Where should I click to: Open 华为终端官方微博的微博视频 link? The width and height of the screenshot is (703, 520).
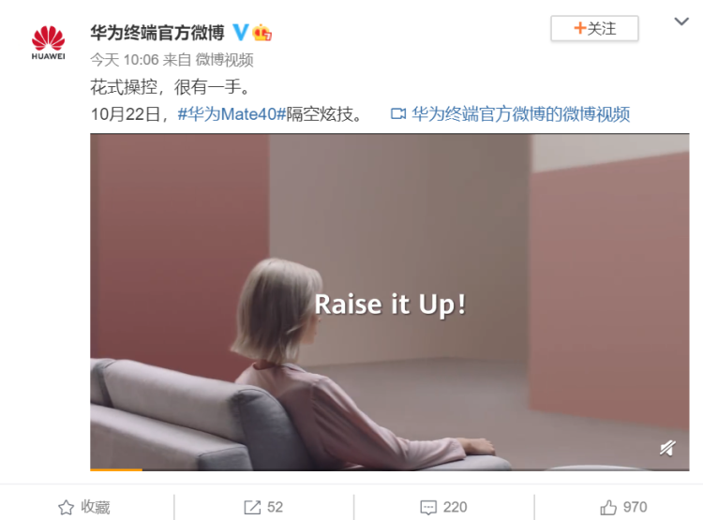(x=521, y=114)
